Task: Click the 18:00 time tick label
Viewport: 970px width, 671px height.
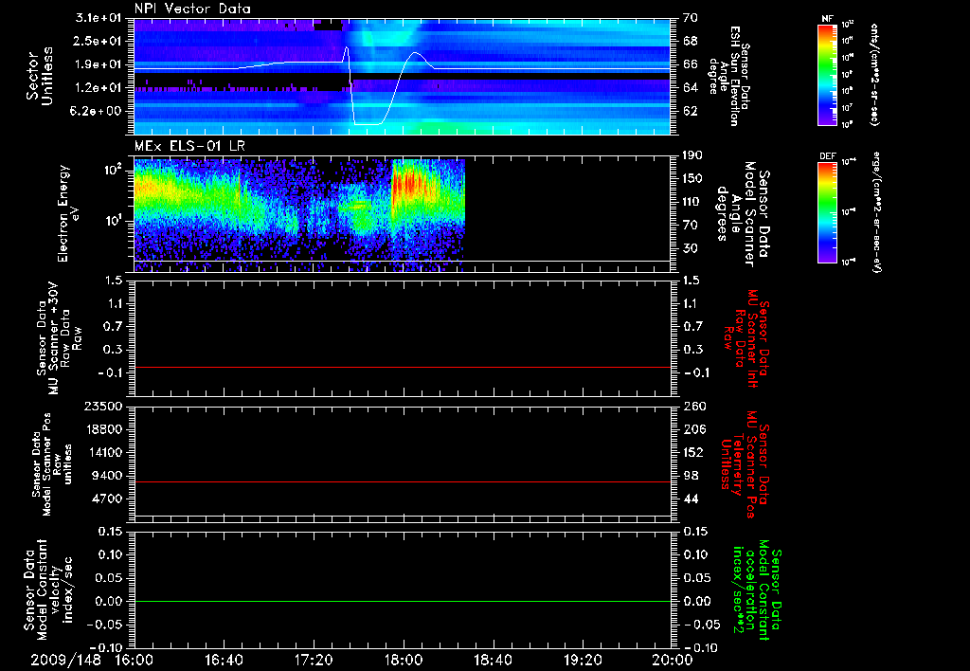Action: [x=404, y=660]
